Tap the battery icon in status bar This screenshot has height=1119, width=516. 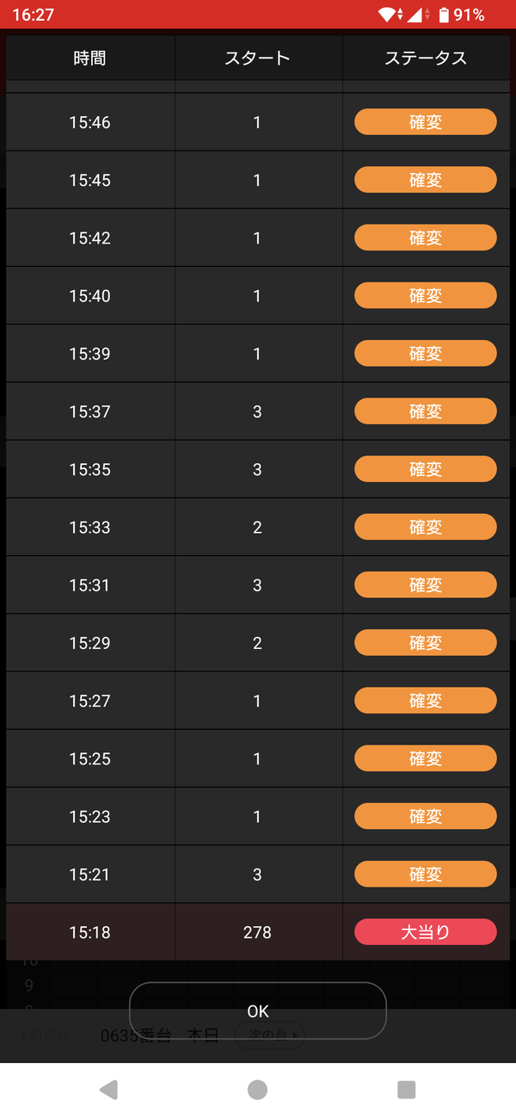[444, 15]
